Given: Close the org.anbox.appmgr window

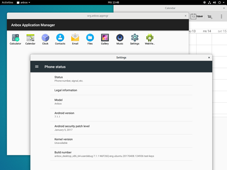Looking at the screenshot, I should 186,16.
